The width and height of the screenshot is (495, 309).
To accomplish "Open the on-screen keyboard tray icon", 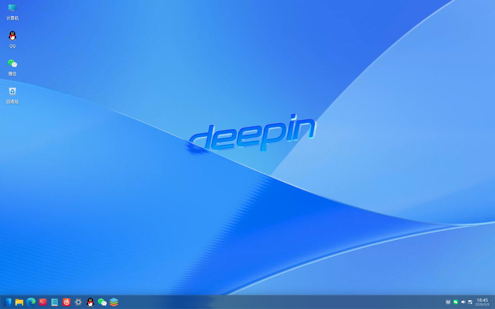I will coord(448,302).
